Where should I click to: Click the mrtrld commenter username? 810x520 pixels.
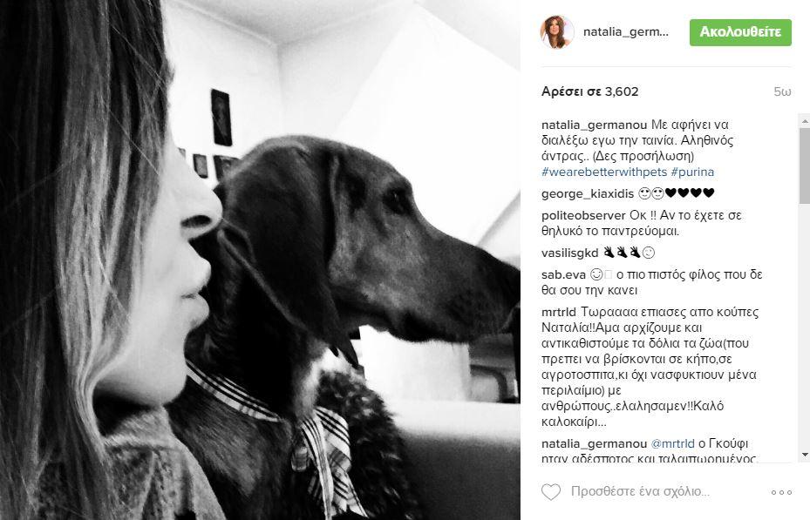(x=558, y=312)
